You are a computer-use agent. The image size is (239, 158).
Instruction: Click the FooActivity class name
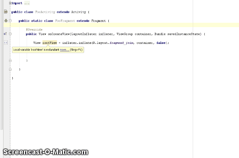45,12
